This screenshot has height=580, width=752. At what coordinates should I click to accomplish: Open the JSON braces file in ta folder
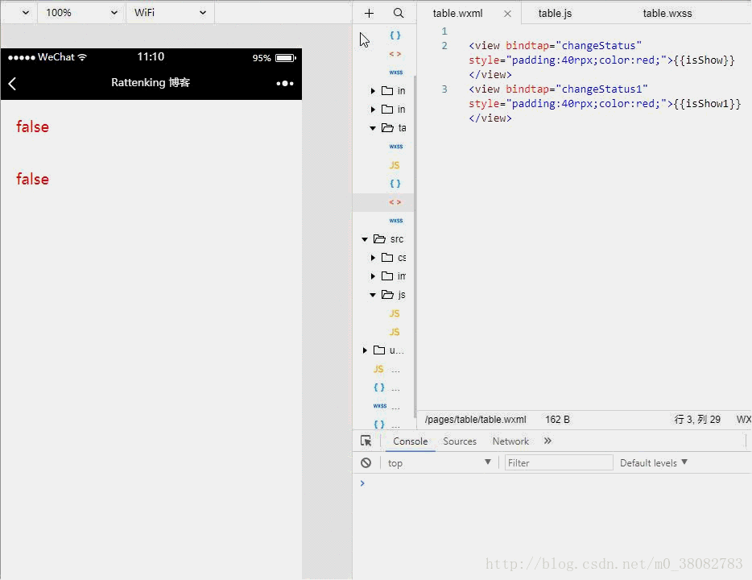[x=395, y=183]
